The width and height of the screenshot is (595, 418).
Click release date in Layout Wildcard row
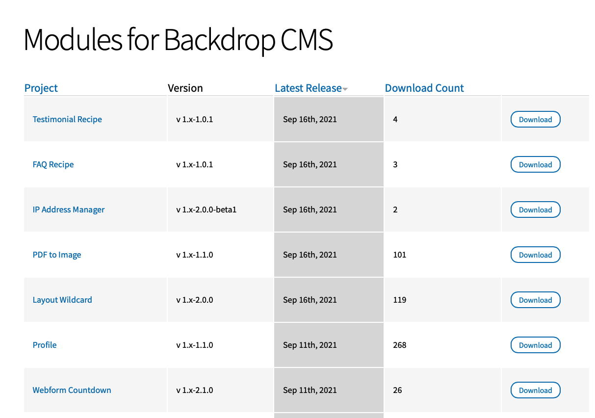tap(310, 300)
